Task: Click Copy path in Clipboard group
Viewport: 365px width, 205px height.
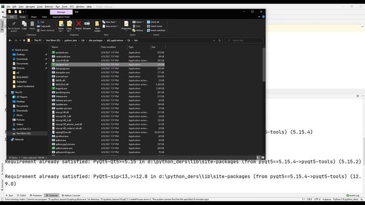Action: coord(43,26)
